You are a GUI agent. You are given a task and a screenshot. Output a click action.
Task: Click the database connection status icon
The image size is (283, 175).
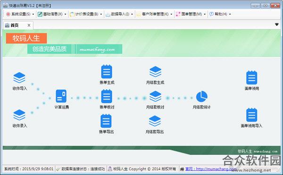coord(58,169)
